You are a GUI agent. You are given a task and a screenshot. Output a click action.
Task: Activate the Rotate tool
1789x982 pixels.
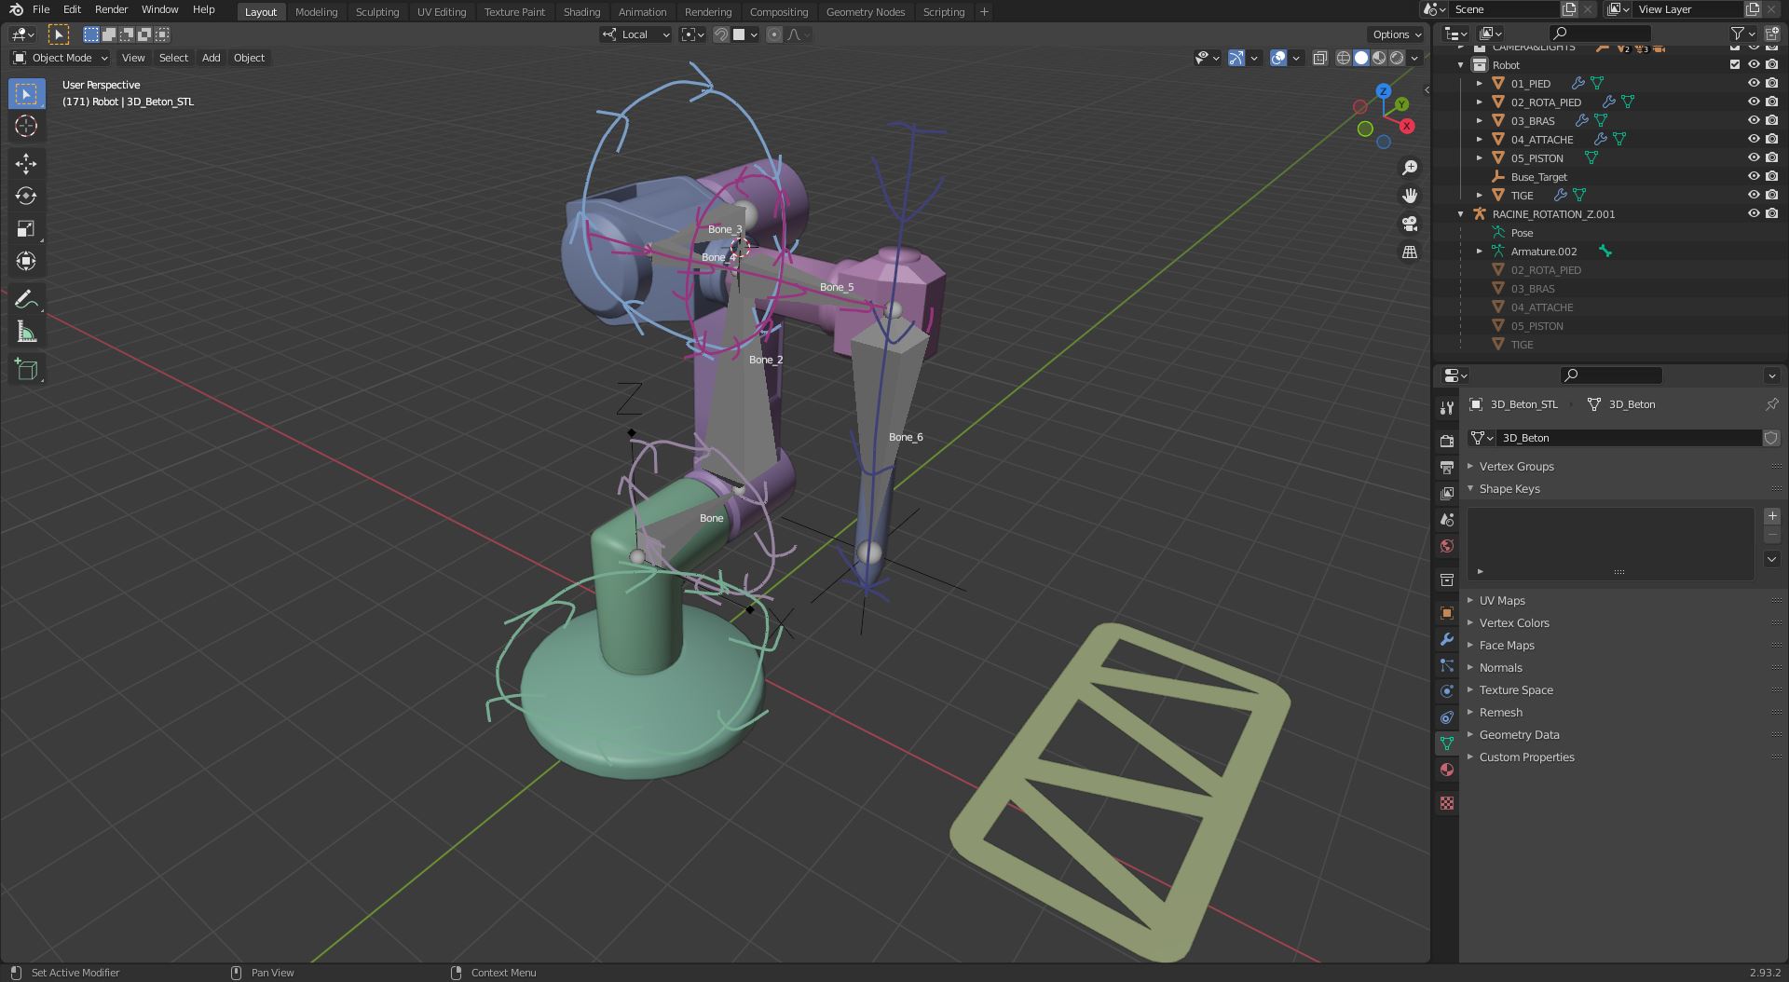[x=26, y=197]
